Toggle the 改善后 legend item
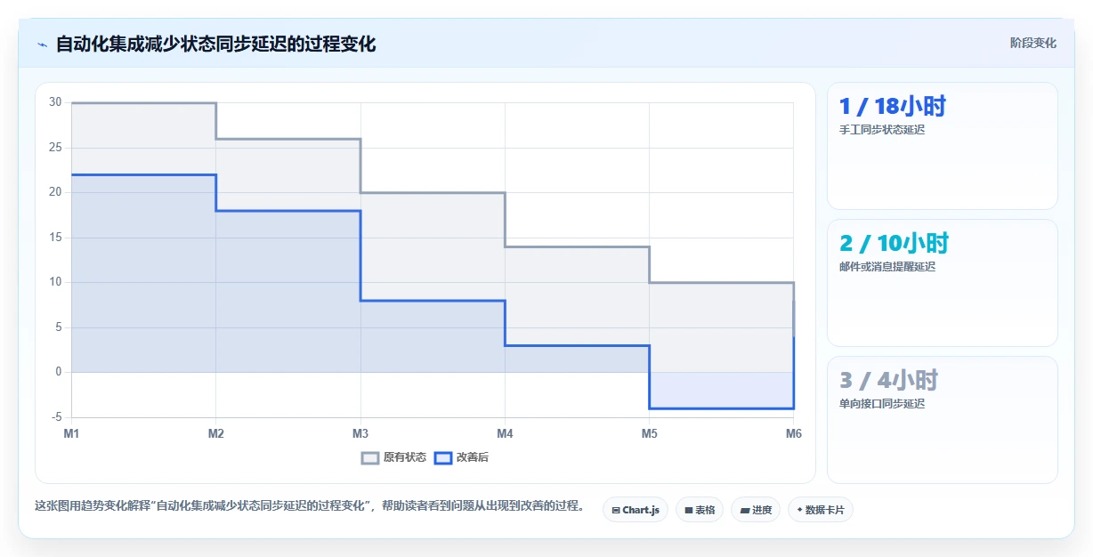Viewport: 1093px width, 557px height. [461, 457]
